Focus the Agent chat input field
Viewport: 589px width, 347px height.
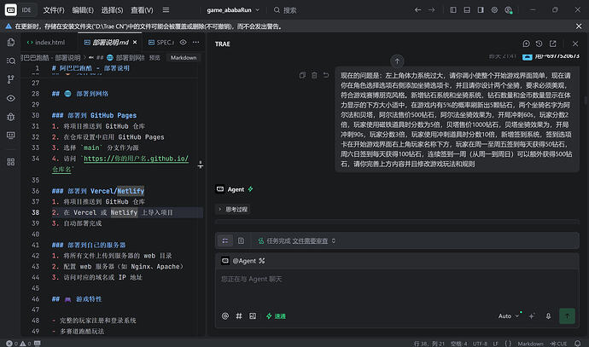tap(397, 287)
